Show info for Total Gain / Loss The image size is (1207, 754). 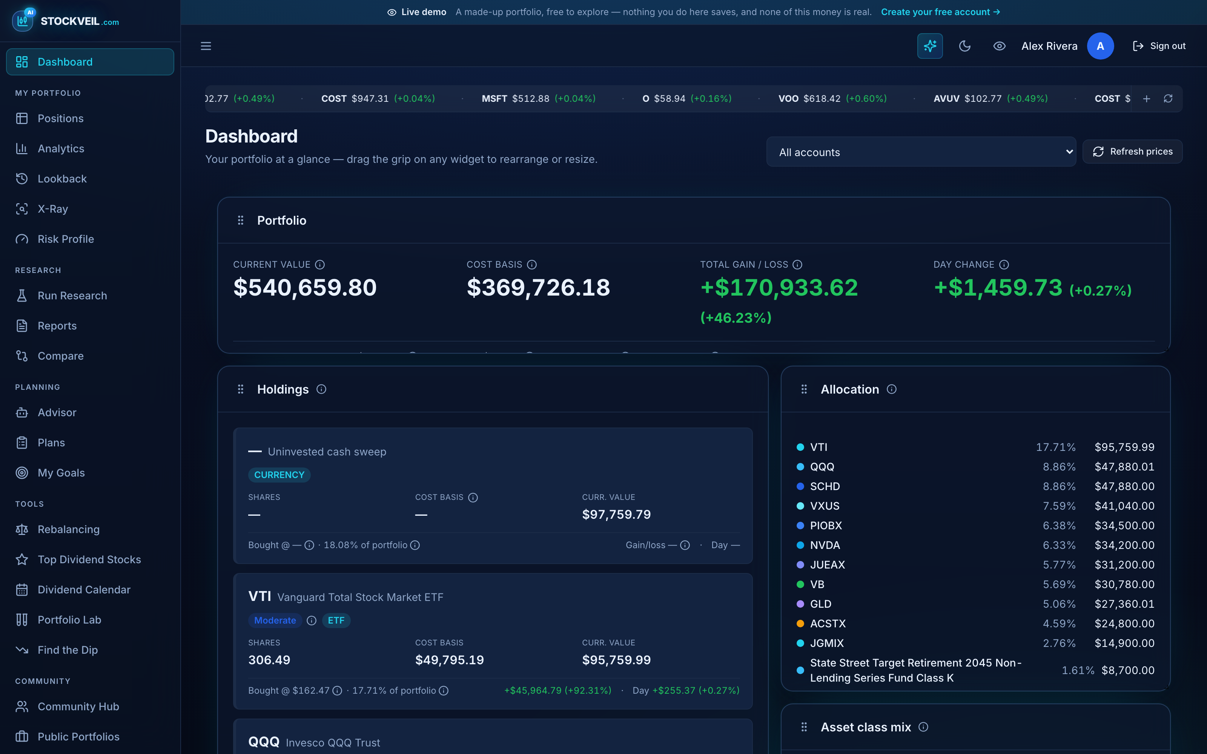(x=797, y=264)
